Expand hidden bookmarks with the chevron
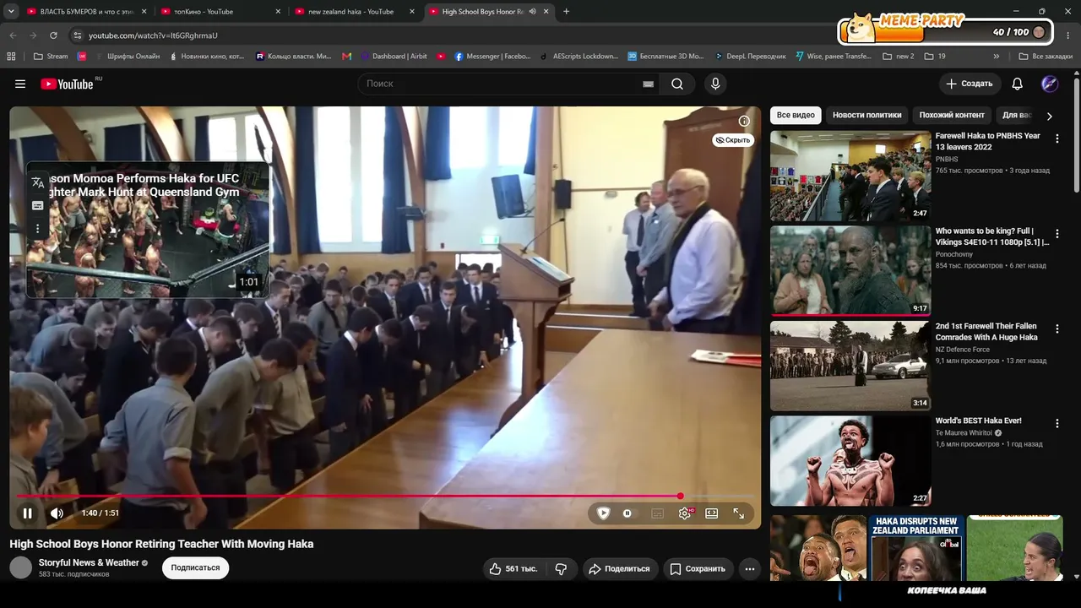 tap(997, 57)
